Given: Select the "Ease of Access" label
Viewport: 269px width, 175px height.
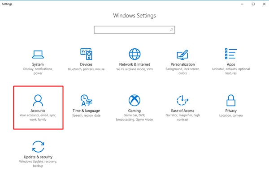Looking at the screenshot, I should coord(182,111).
